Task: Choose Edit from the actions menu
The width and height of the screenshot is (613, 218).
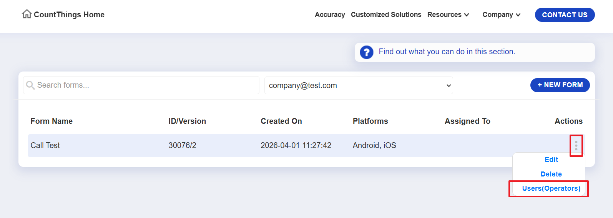Action: click(551, 160)
